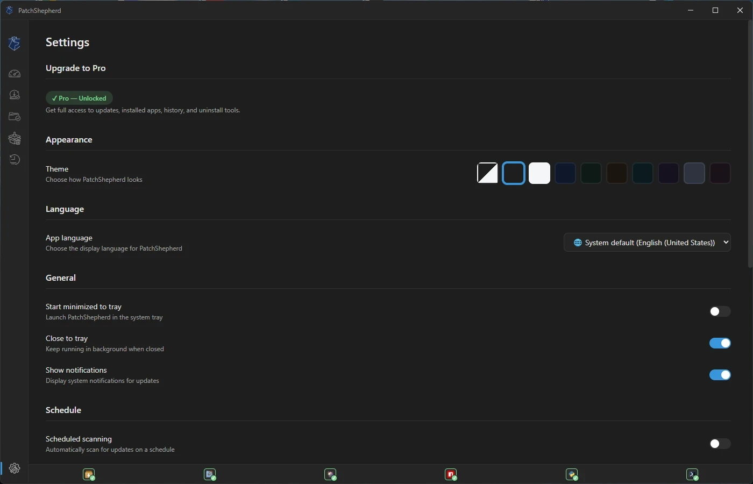Click the Theme setting label

point(57,169)
